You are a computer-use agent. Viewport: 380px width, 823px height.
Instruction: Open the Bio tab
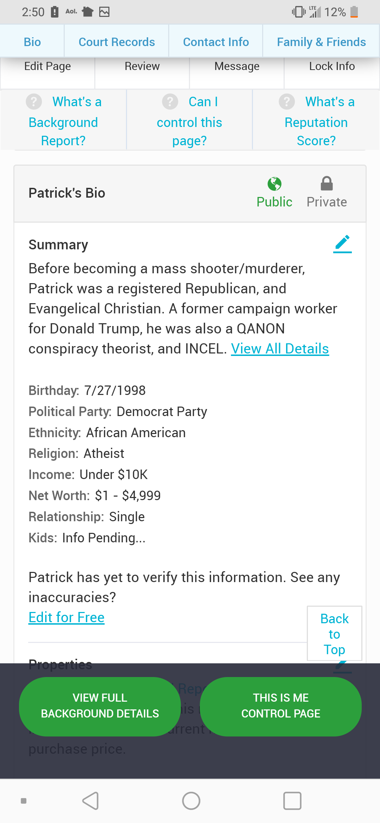32,42
